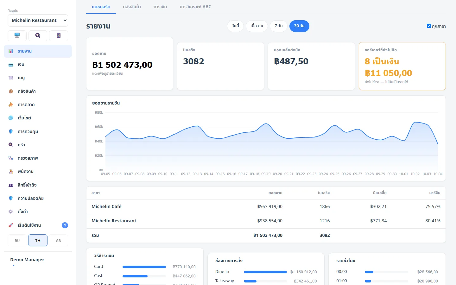Open ตั้งค่า with the gear icon
The image size is (456, 285).
pos(38,212)
